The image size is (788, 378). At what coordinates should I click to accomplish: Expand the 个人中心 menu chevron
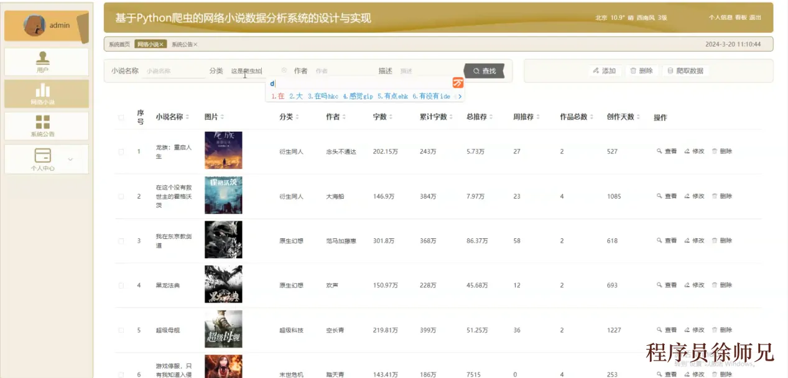click(70, 160)
